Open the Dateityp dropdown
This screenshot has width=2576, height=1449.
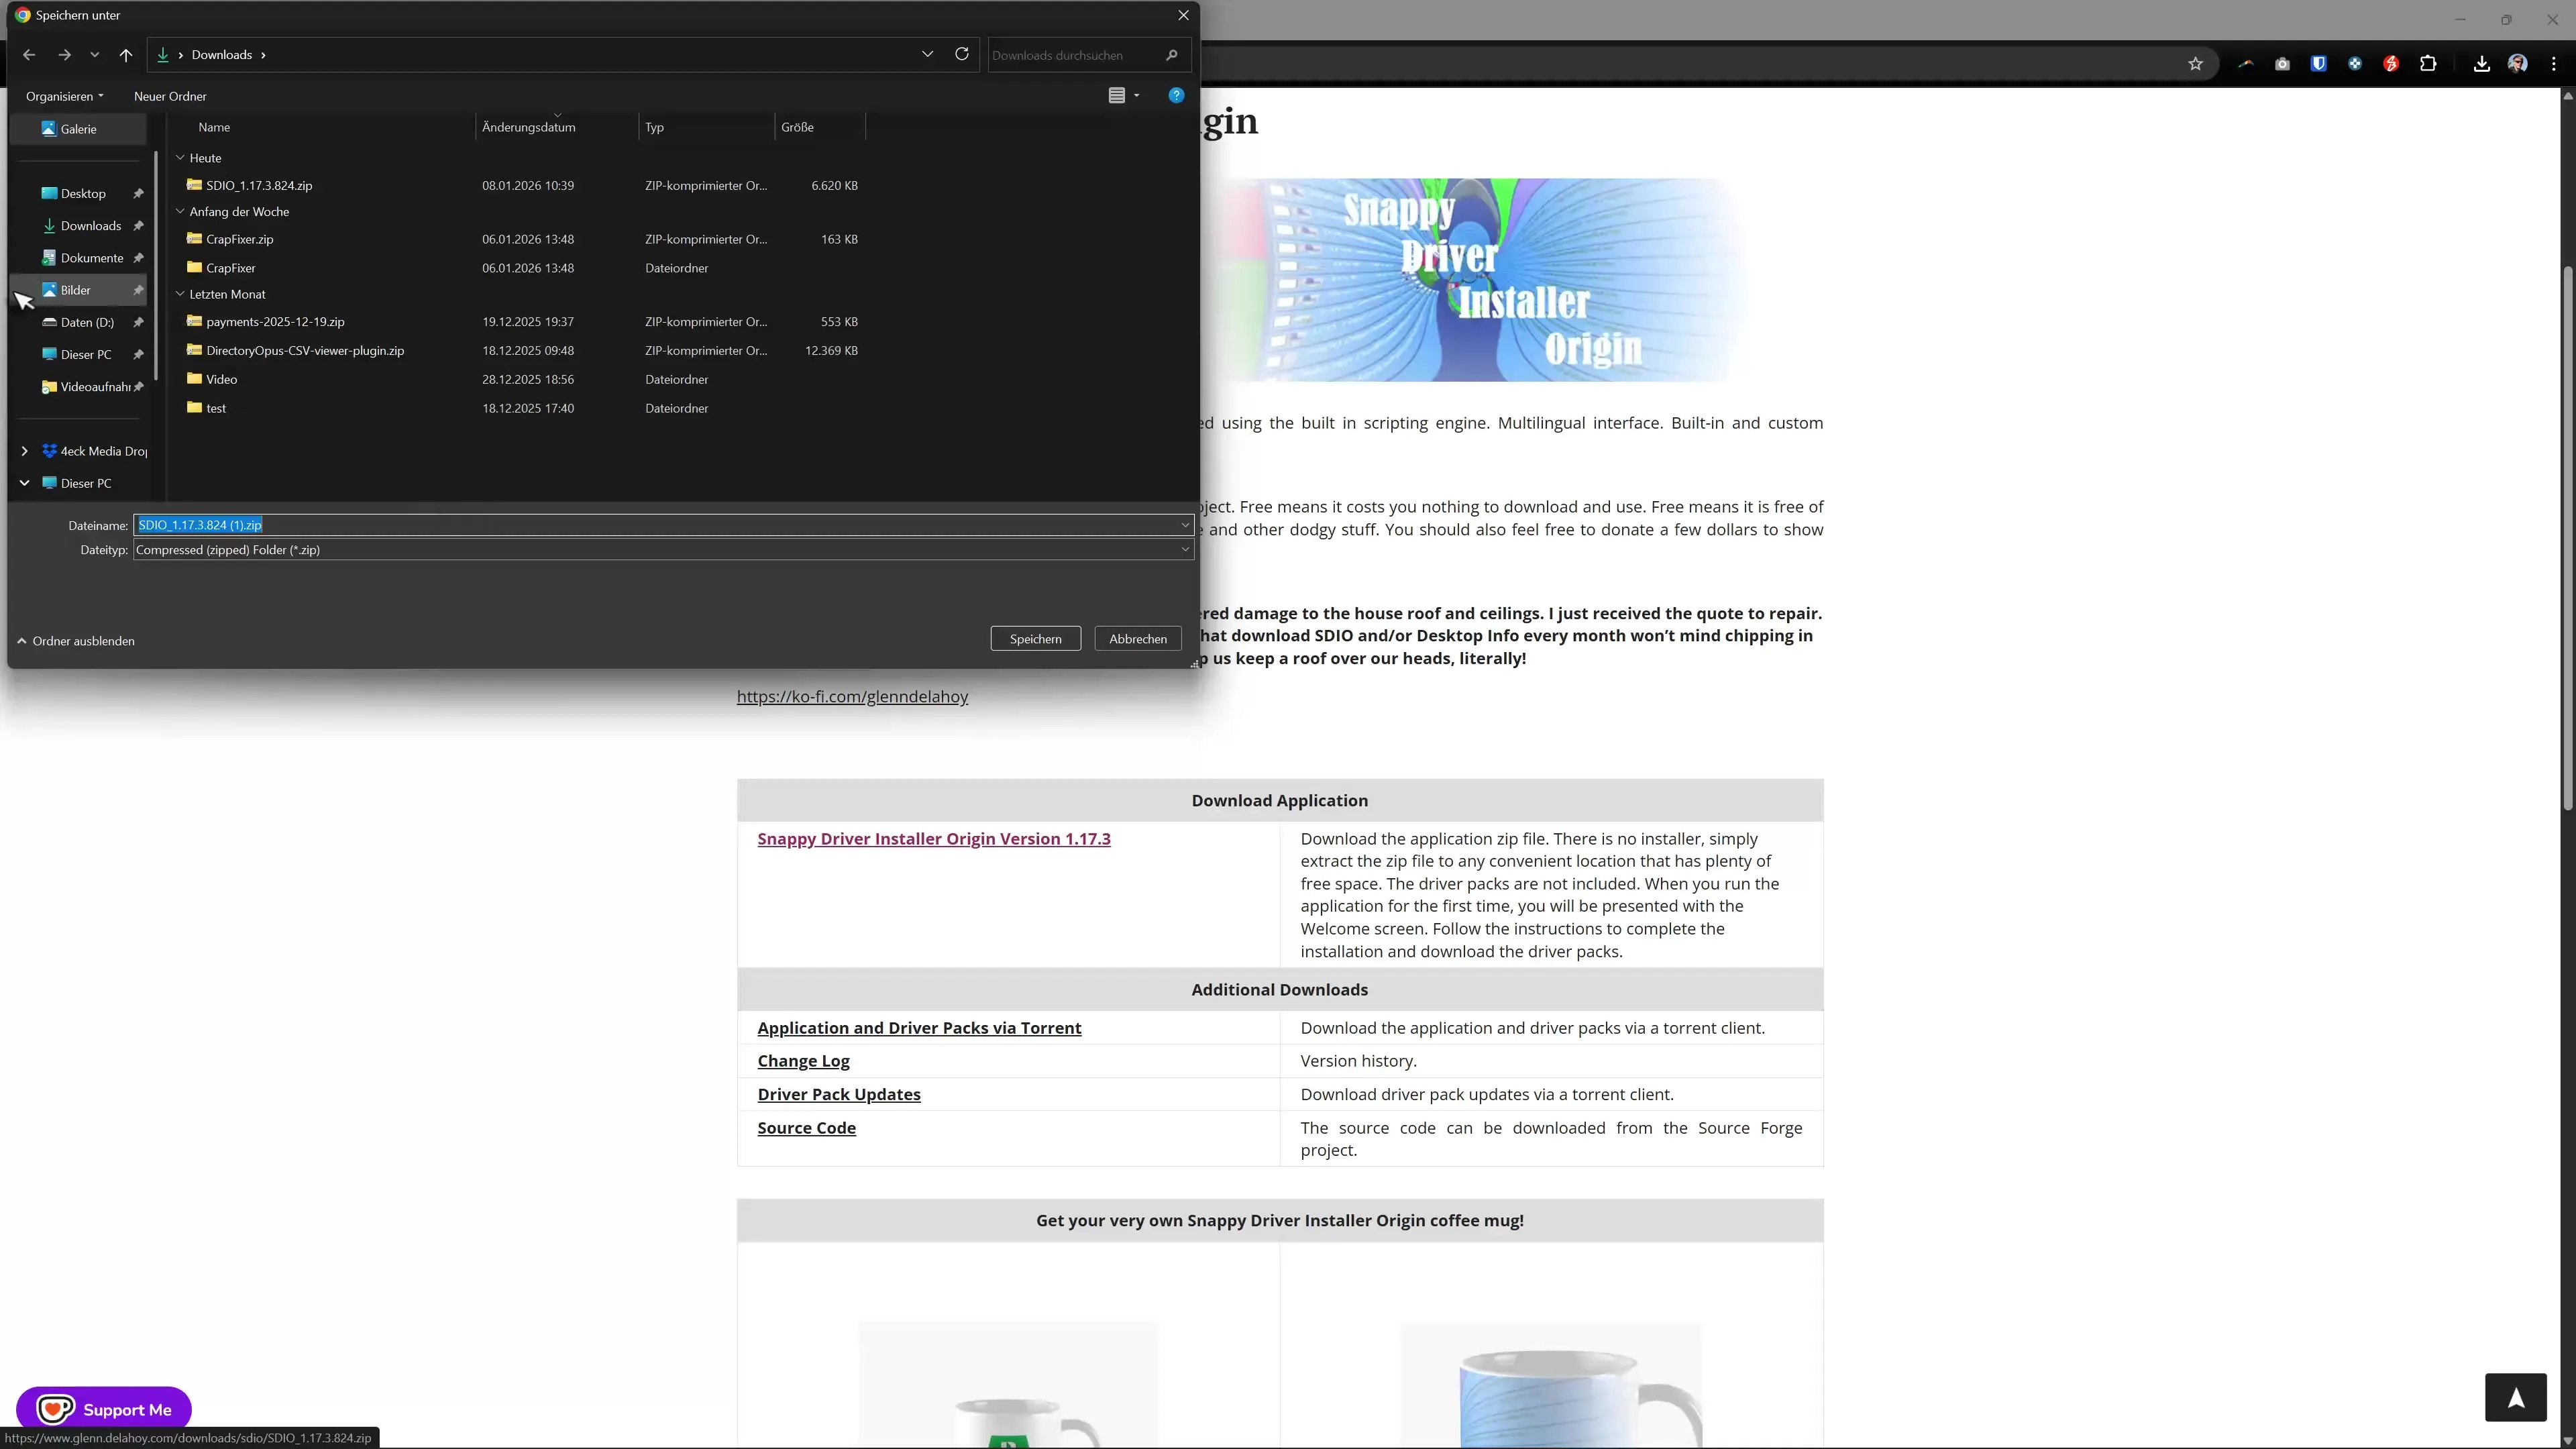(1184, 549)
